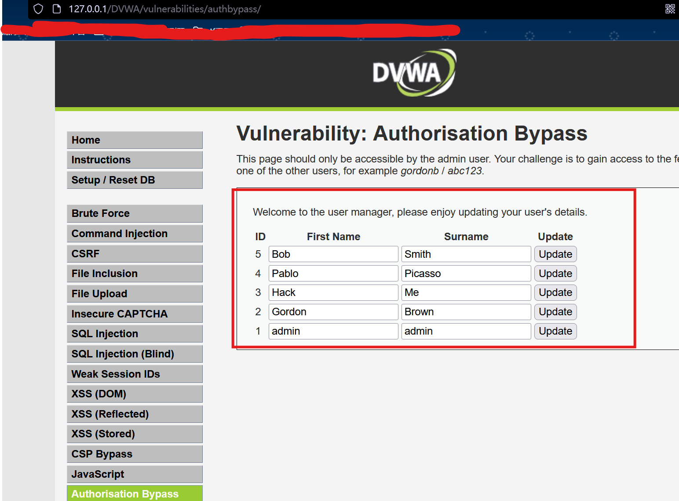Open the Brute Force vulnerability page

(x=135, y=213)
